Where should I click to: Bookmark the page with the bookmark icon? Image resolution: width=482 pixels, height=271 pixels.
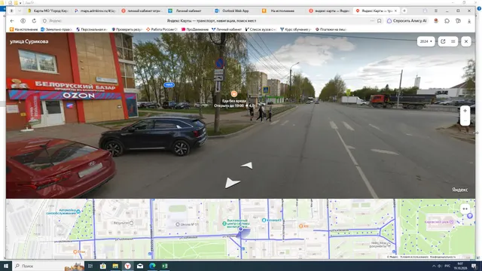(x=380, y=21)
